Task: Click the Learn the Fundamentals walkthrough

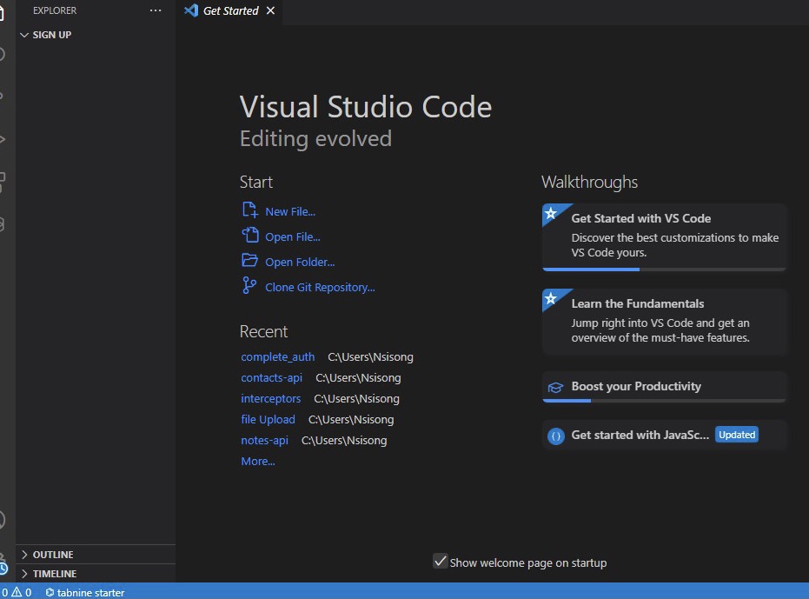Action: click(664, 322)
